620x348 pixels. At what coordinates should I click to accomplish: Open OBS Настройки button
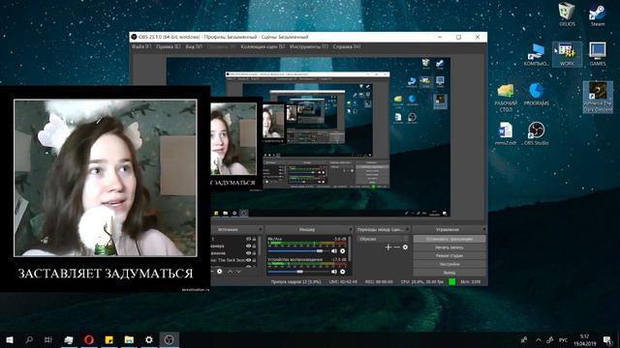449,264
